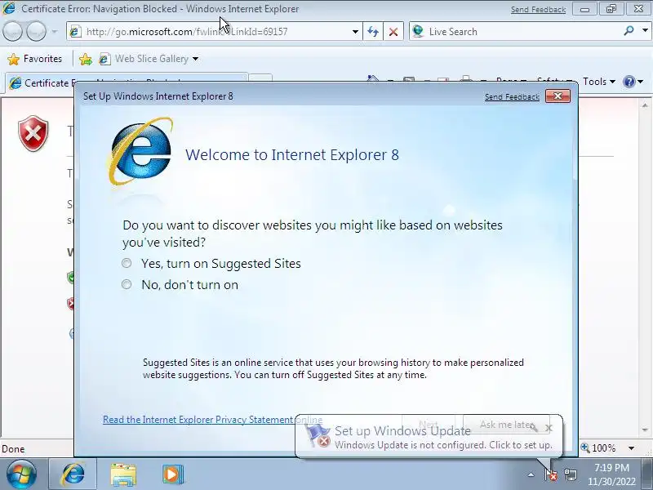This screenshot has width=653, height=490.
Task: Expand the address bar autocomplete dropdown
Action: (355, 32)
